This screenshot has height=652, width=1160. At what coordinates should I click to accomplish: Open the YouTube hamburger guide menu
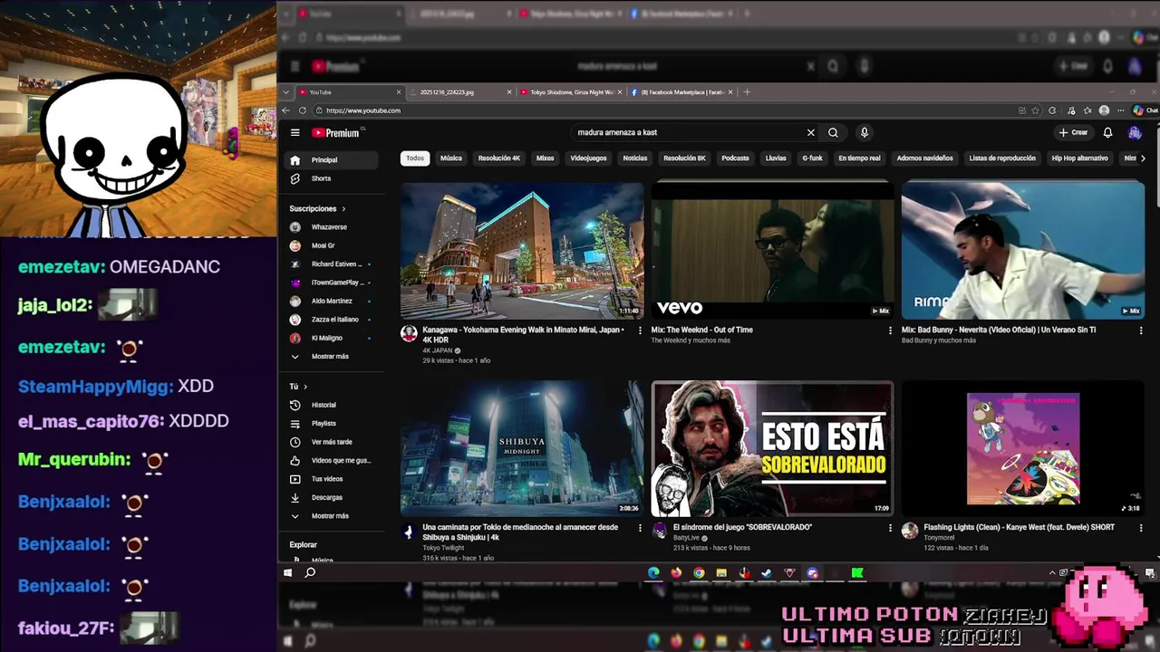[x=295, y=132]
